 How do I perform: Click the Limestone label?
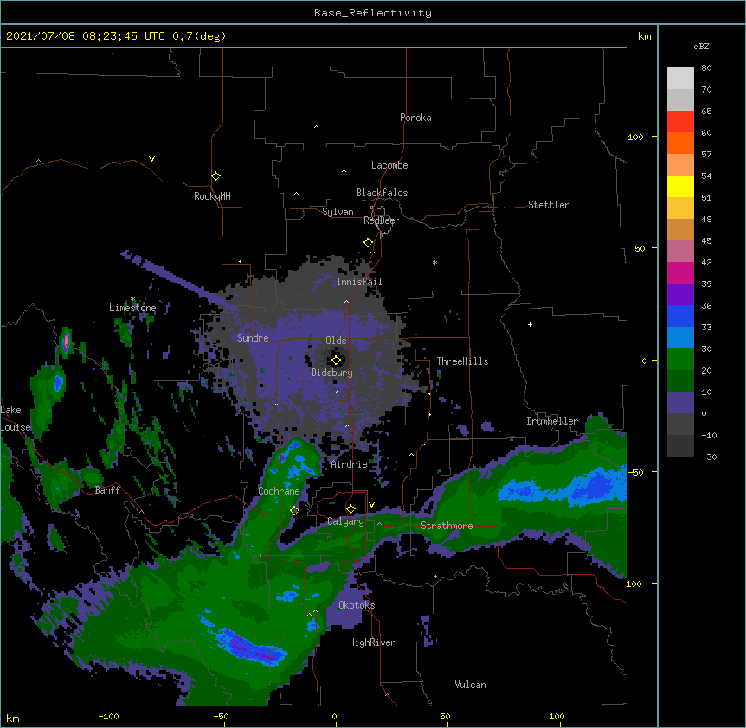[132, 308]
